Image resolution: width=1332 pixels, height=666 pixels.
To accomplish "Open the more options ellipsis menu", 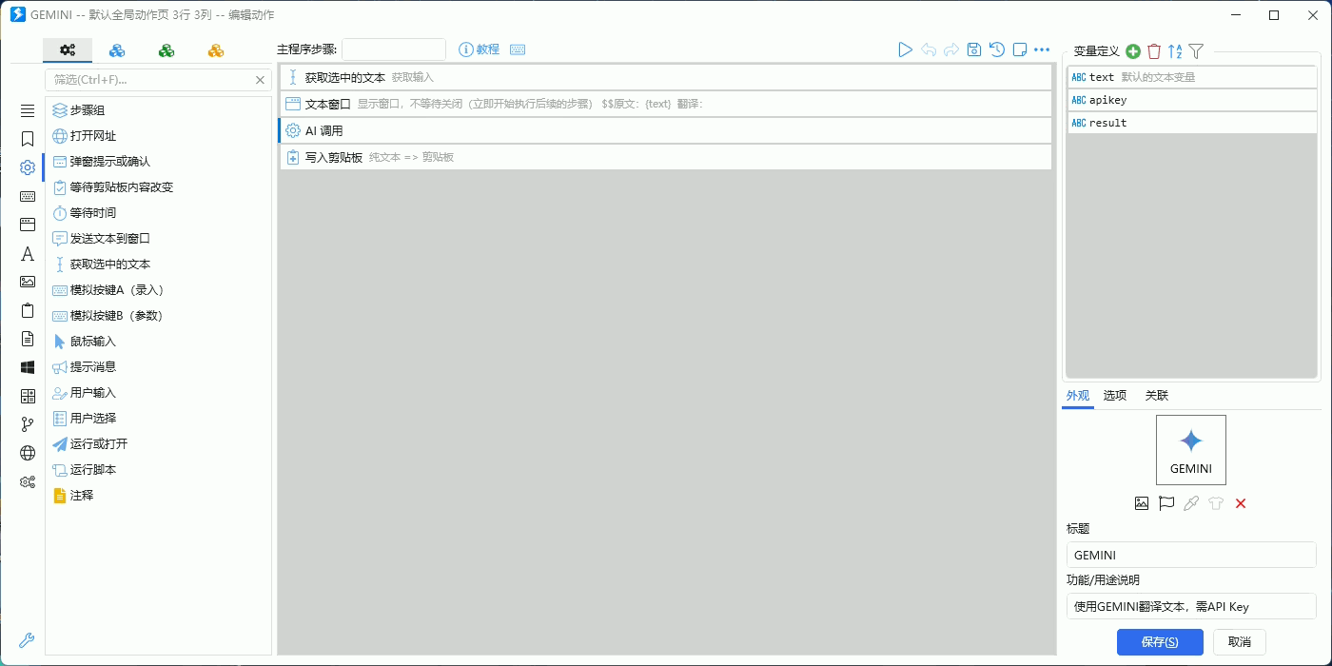I will (x=1042, y=49).
